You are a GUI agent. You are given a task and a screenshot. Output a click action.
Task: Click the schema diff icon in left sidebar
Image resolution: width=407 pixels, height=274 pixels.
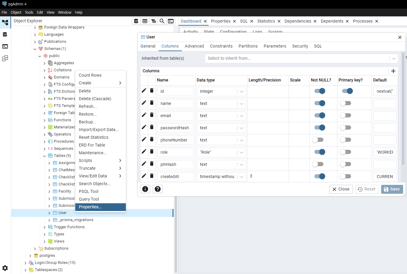(5, 58)
